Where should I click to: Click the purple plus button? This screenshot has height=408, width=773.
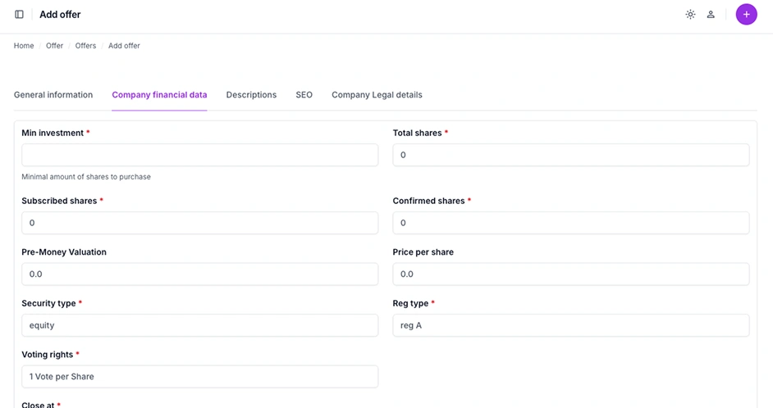coord(746,15)
